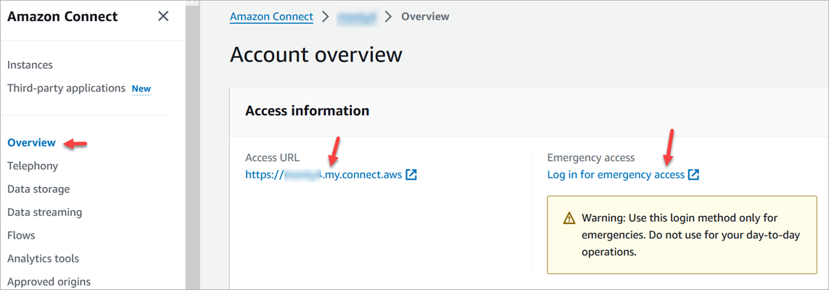Open Data storage settings
The width and height of the screenshot is (829, 290).
(38, 189)
